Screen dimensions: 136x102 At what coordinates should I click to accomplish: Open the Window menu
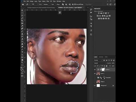59,1
